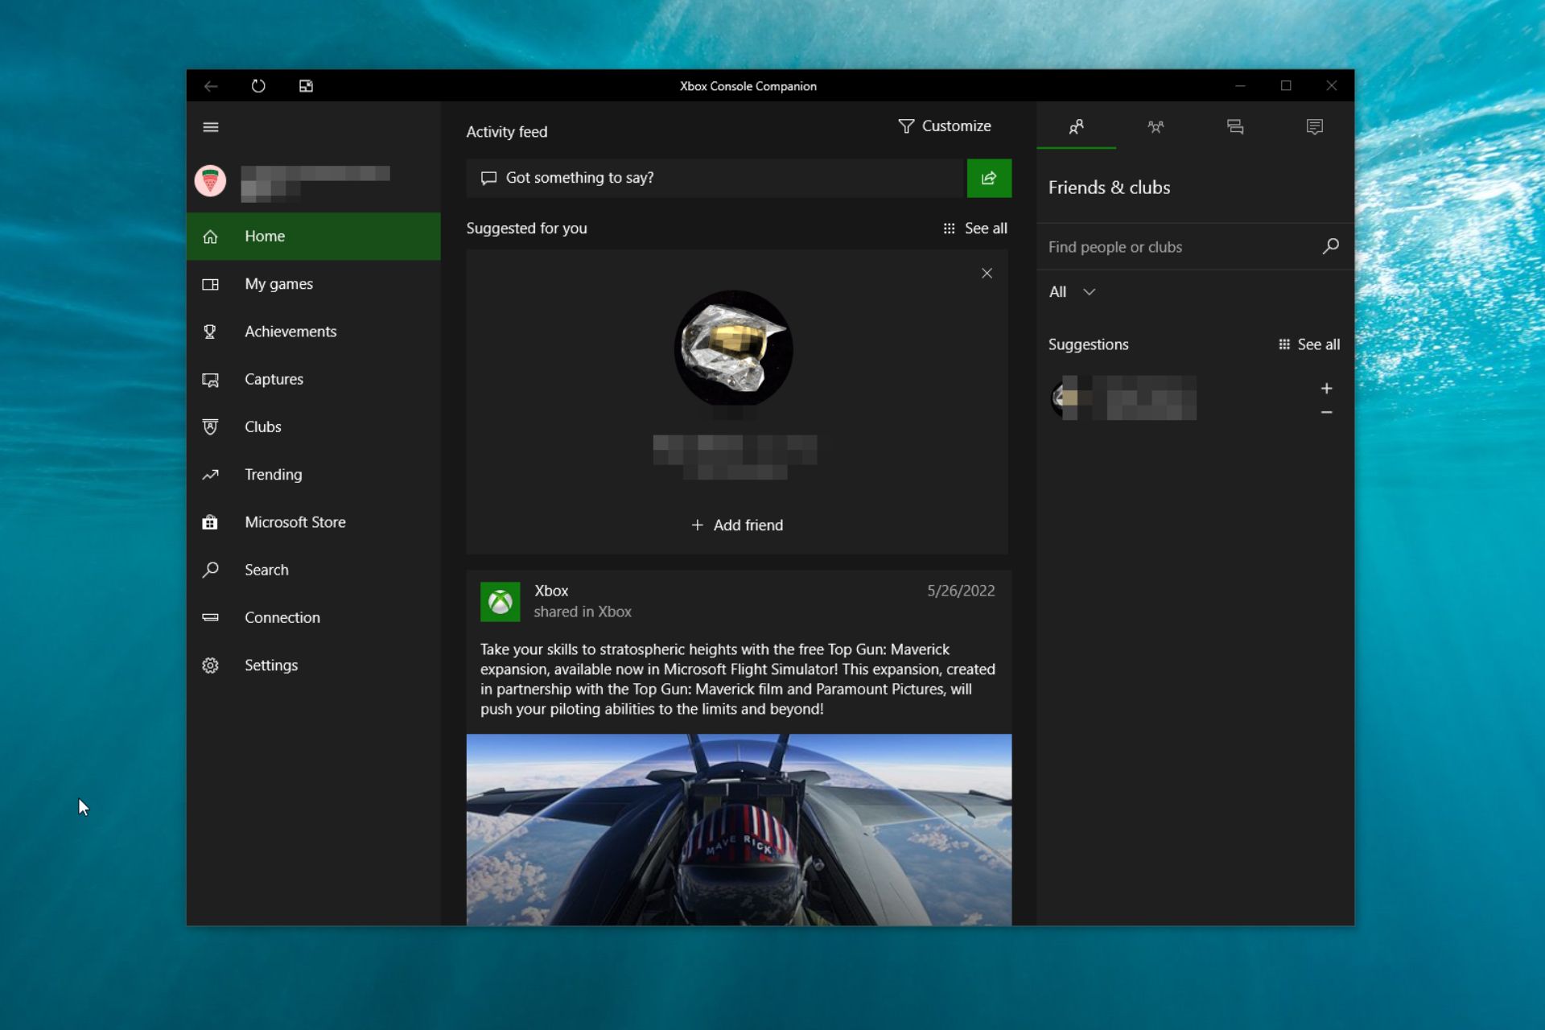Enable the share post toggle button
1545x1030 pixels.
pyautogui.click(x=987, y=177)
